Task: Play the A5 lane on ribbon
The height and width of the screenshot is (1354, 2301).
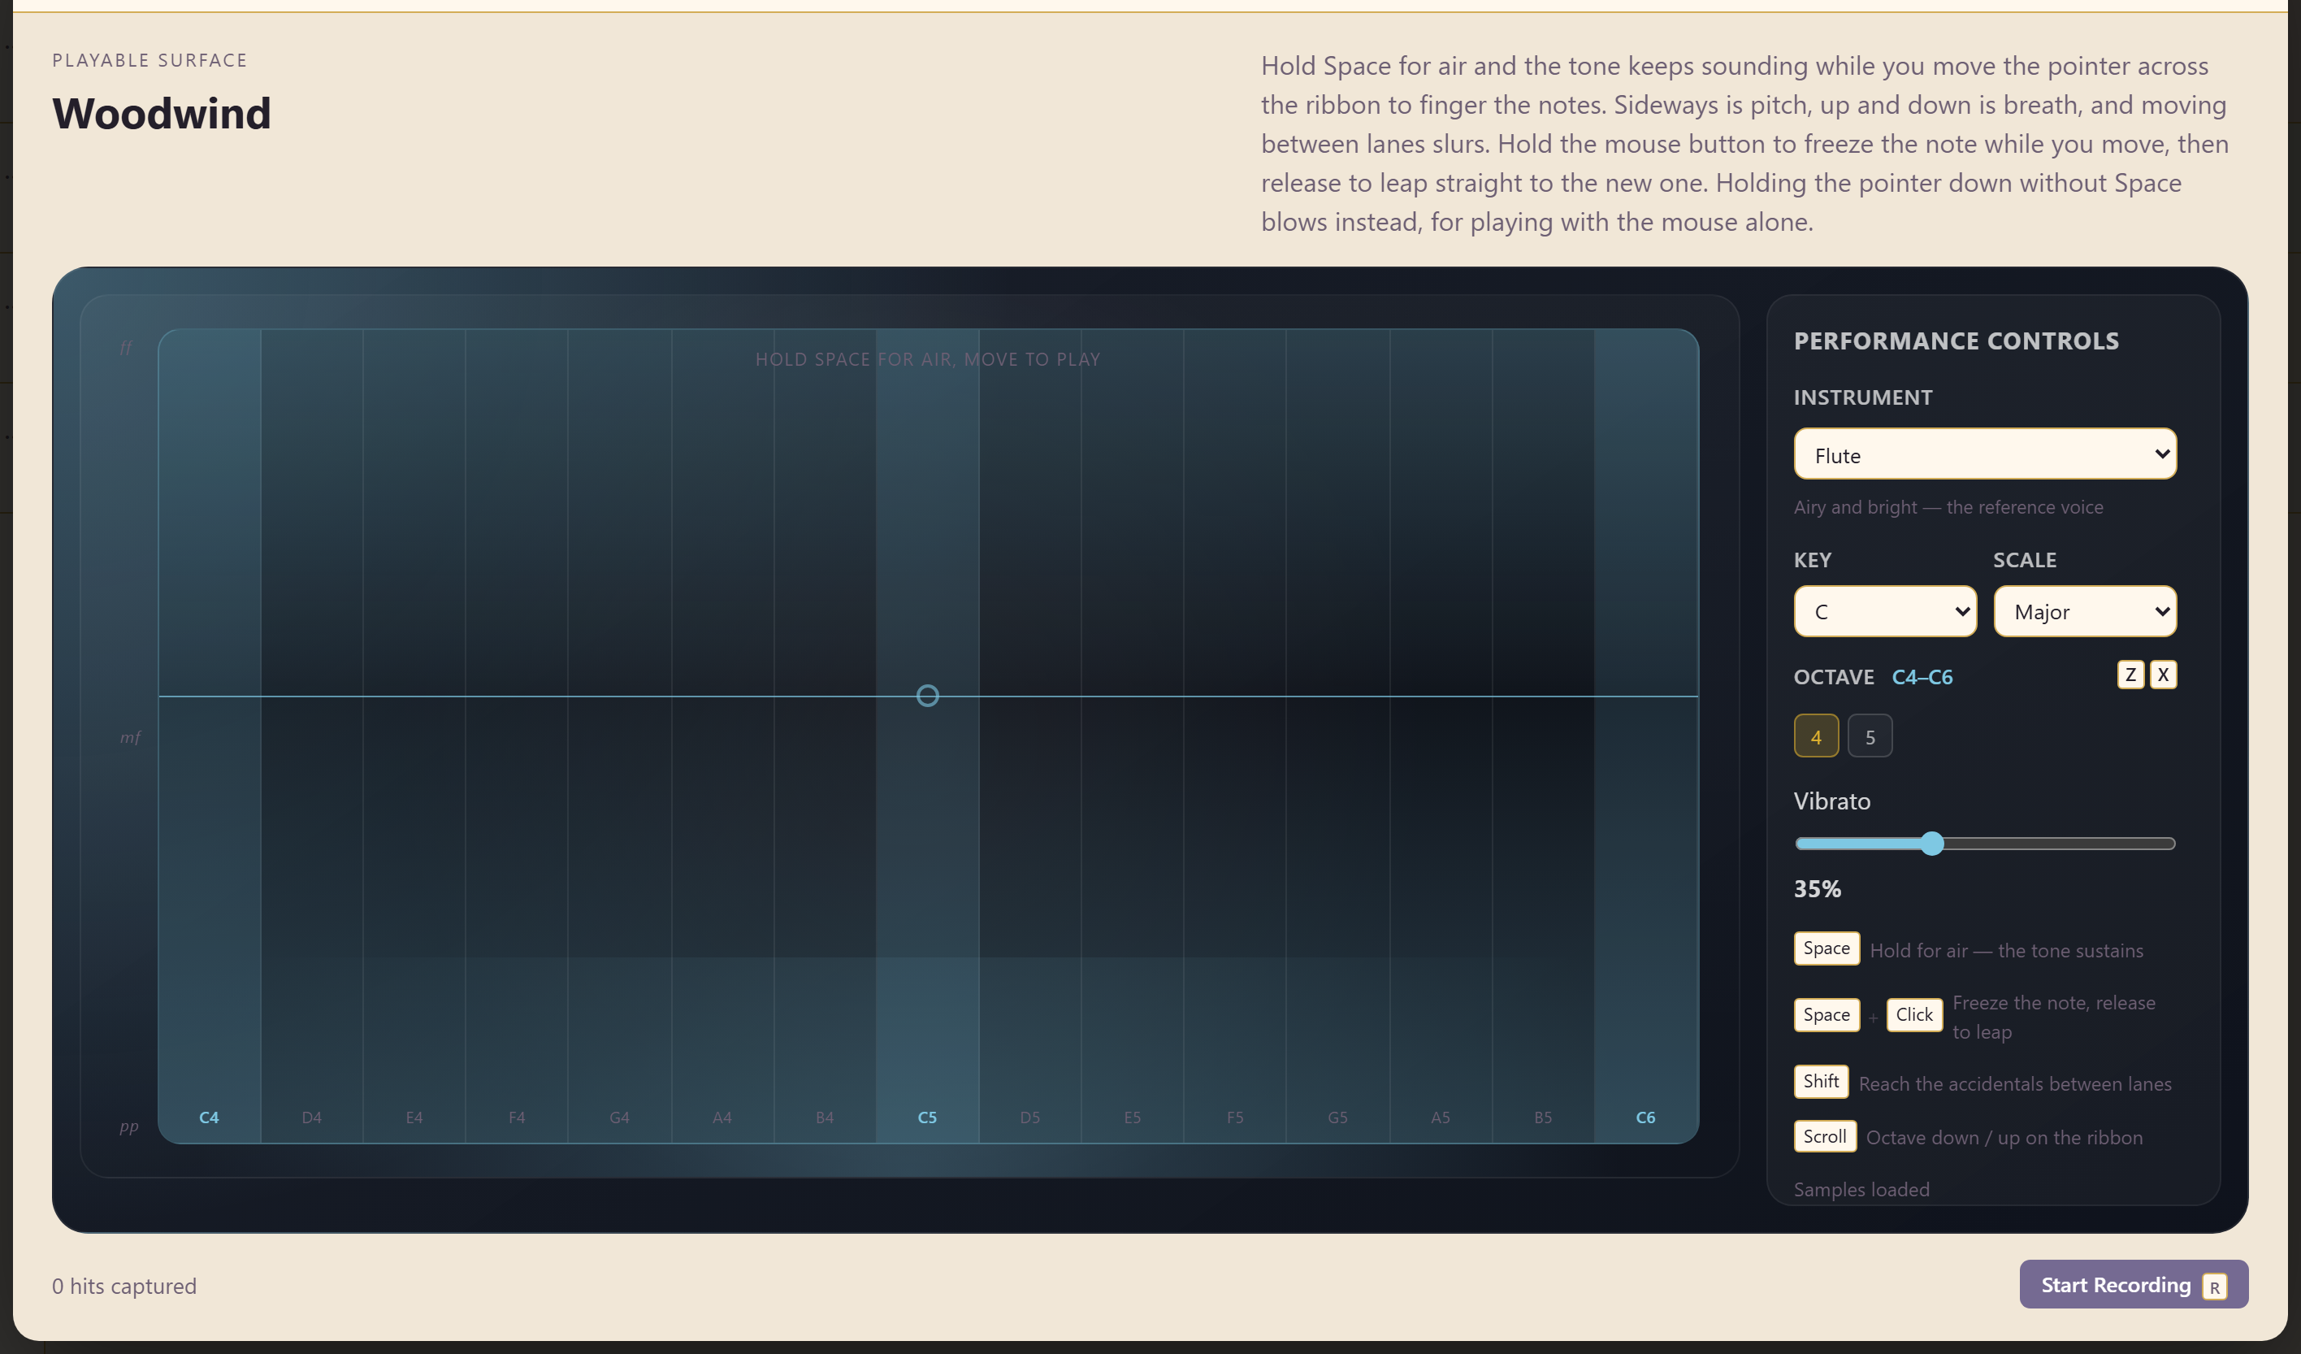Action: coord(1440,736)
